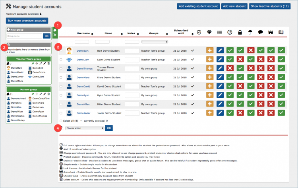Image resolution: width=298 pixels, height=188 pixels.
Task: Click DemoBart's cartoon avatar in the table
Action: 69,50
